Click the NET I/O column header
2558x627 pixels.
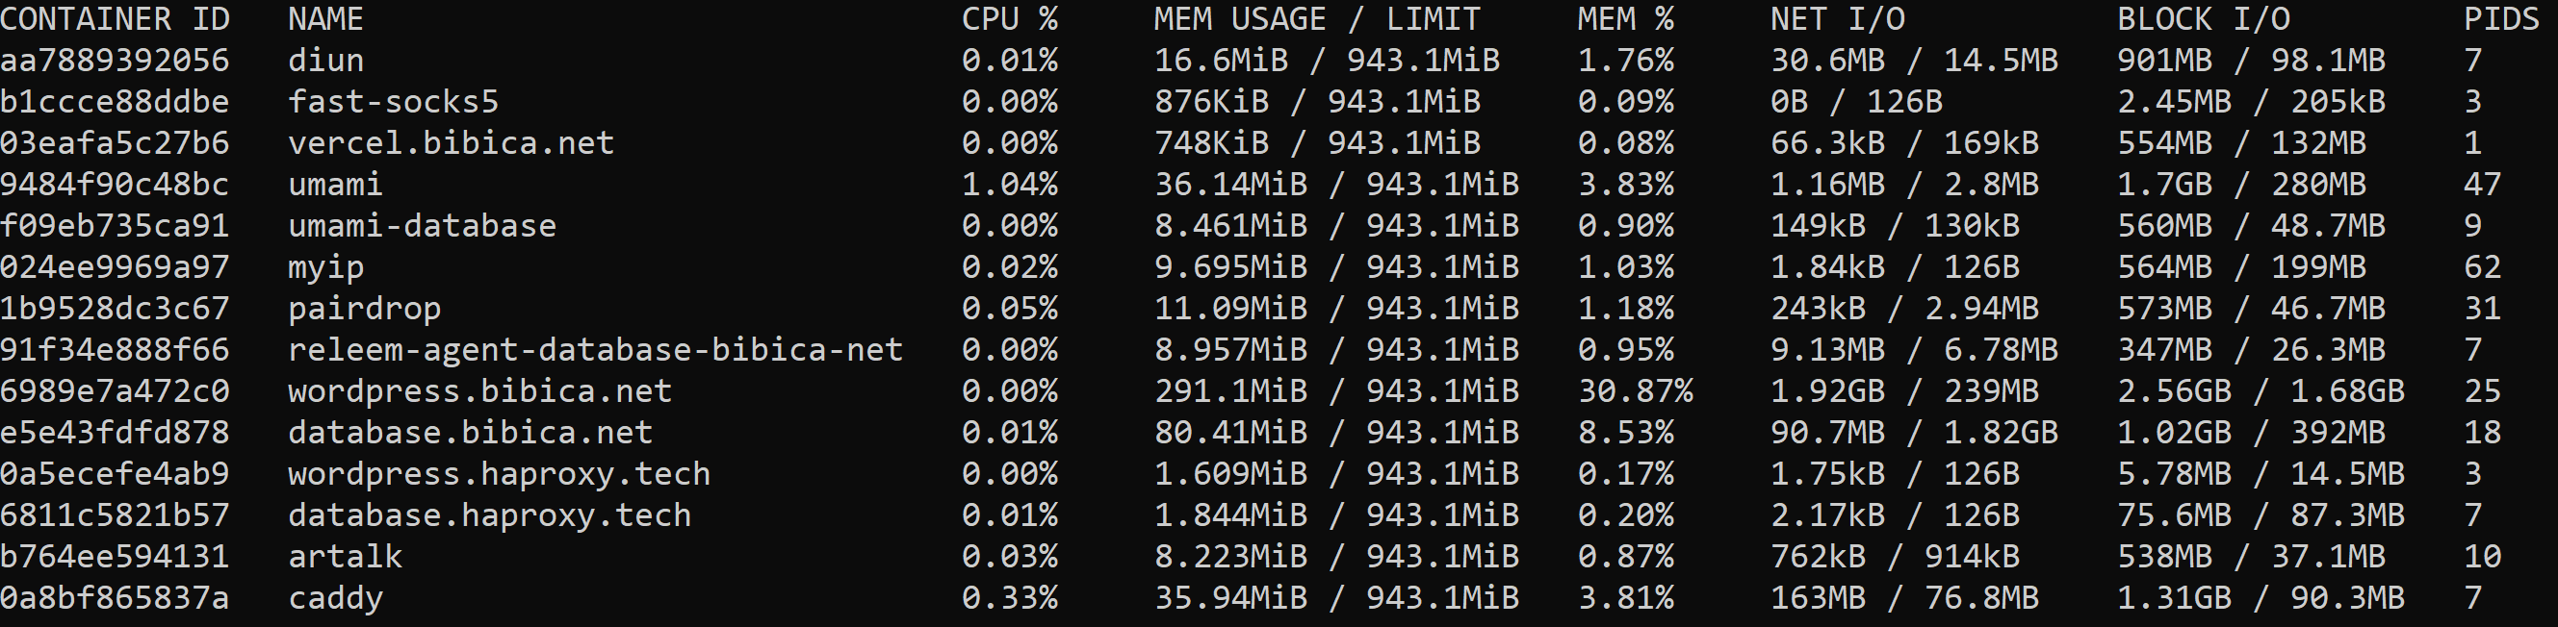1837,19
